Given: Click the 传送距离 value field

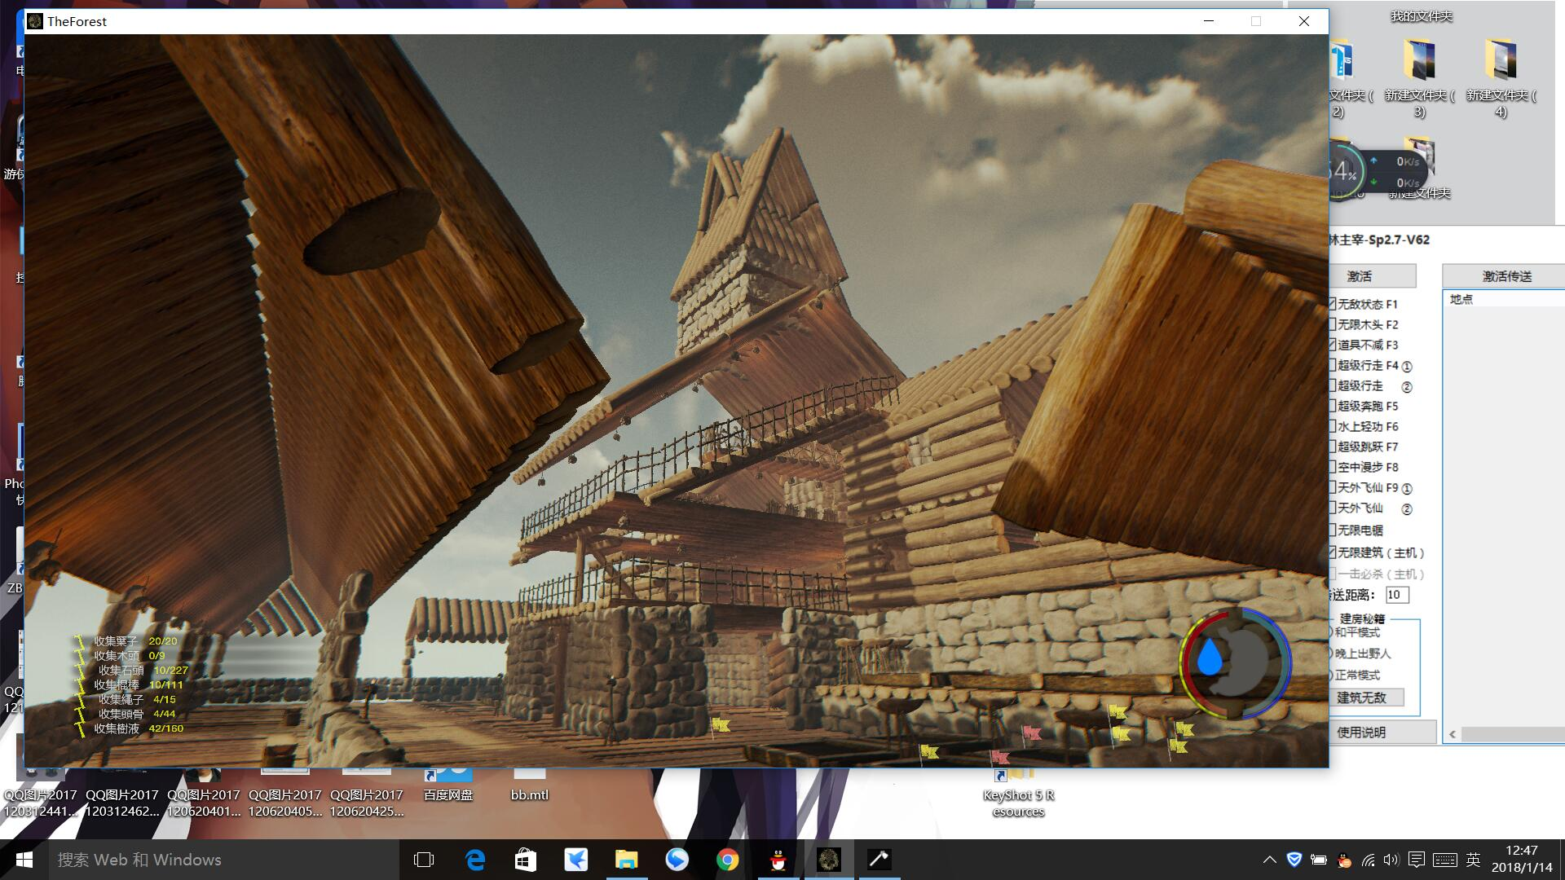Looking at the screenshot, I should click(1397, 595).
